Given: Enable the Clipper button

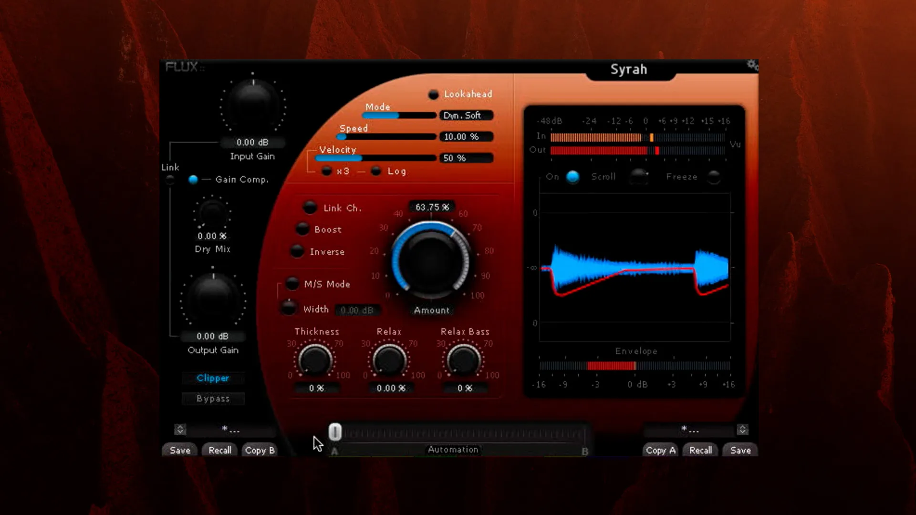Looking at the screenshot, I should point(213,378).
